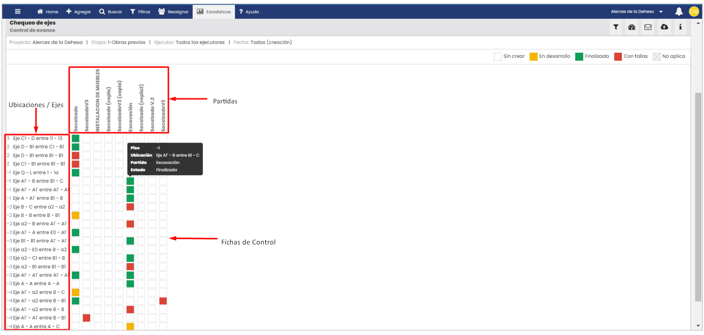Click the filter funnel icon in toolbar
The image size is (704, 335).
click(x=616, y=27)
